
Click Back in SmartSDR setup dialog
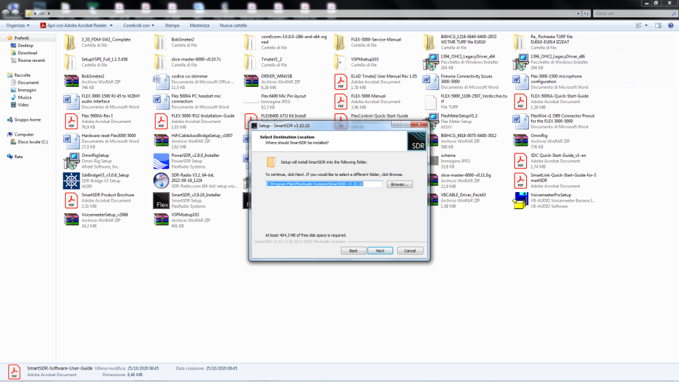pyautogui.click(x=353, y=251)
